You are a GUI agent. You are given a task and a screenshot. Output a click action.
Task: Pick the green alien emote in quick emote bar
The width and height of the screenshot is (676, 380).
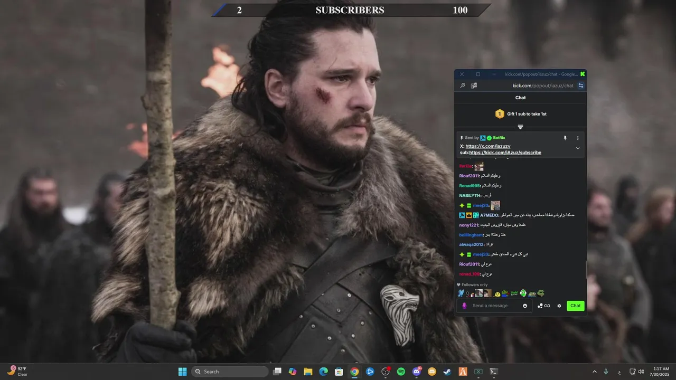point(523,293)
